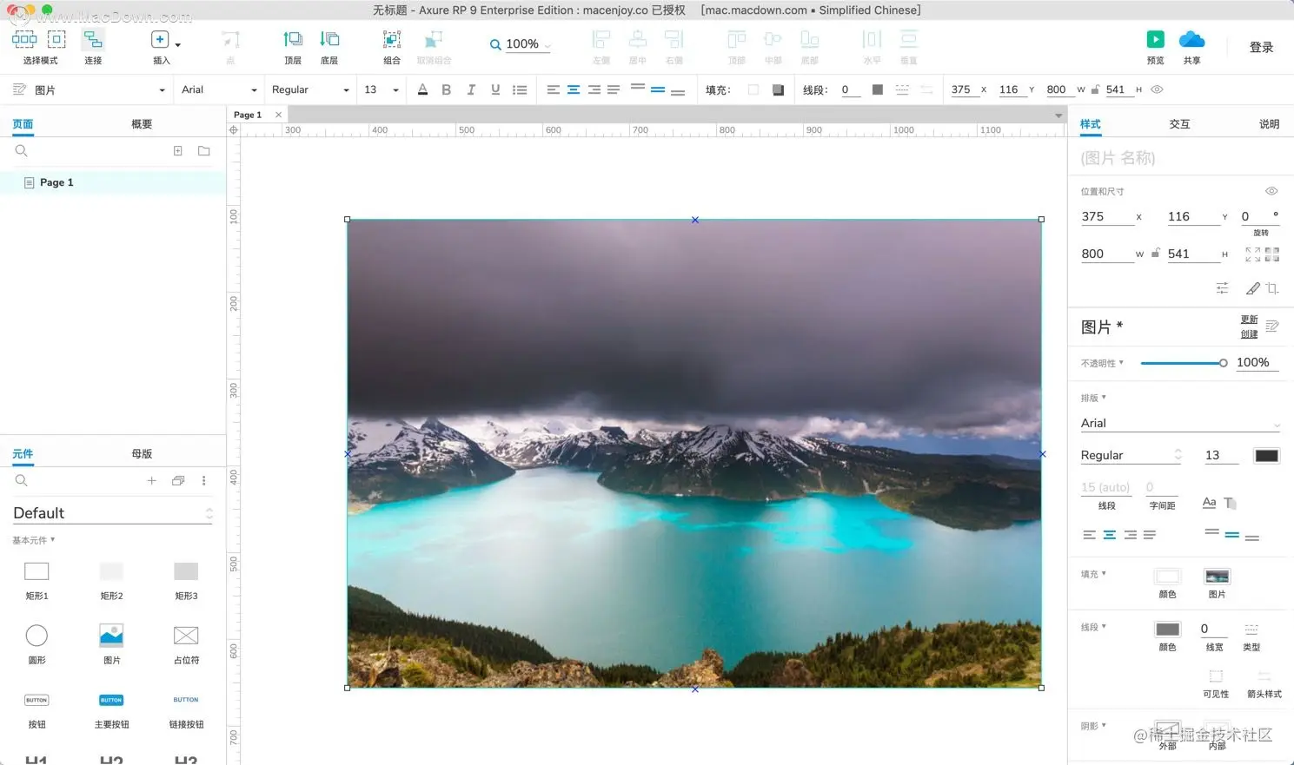Toggle hidden eye in style panel
1294x765 pixels.
pos(1271,191)
